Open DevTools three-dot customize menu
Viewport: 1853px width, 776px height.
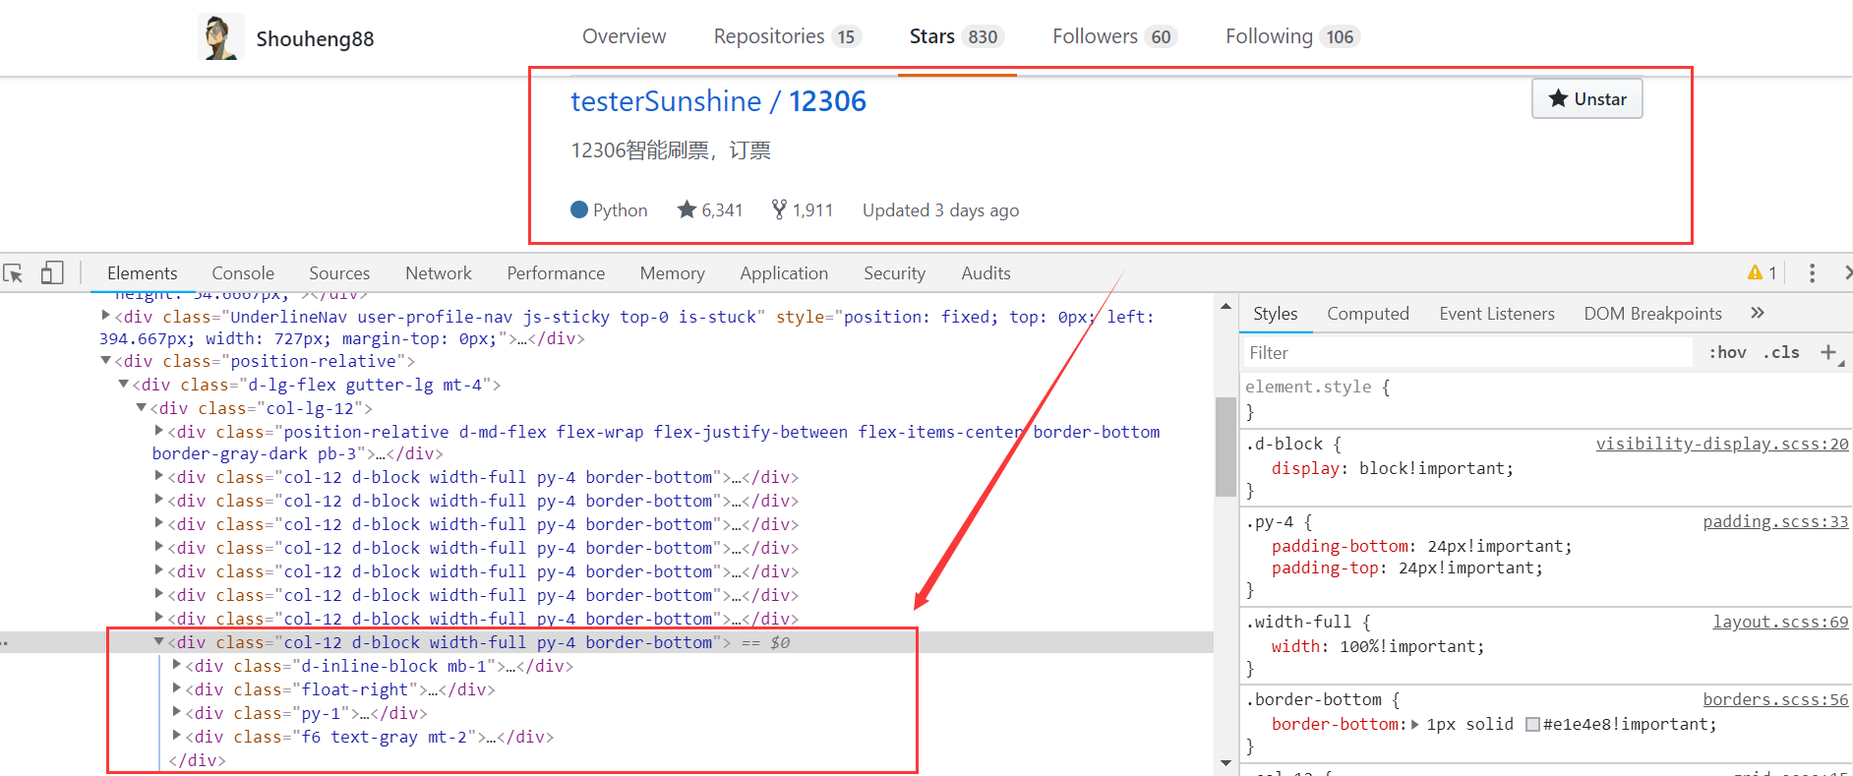point(1812,272)
